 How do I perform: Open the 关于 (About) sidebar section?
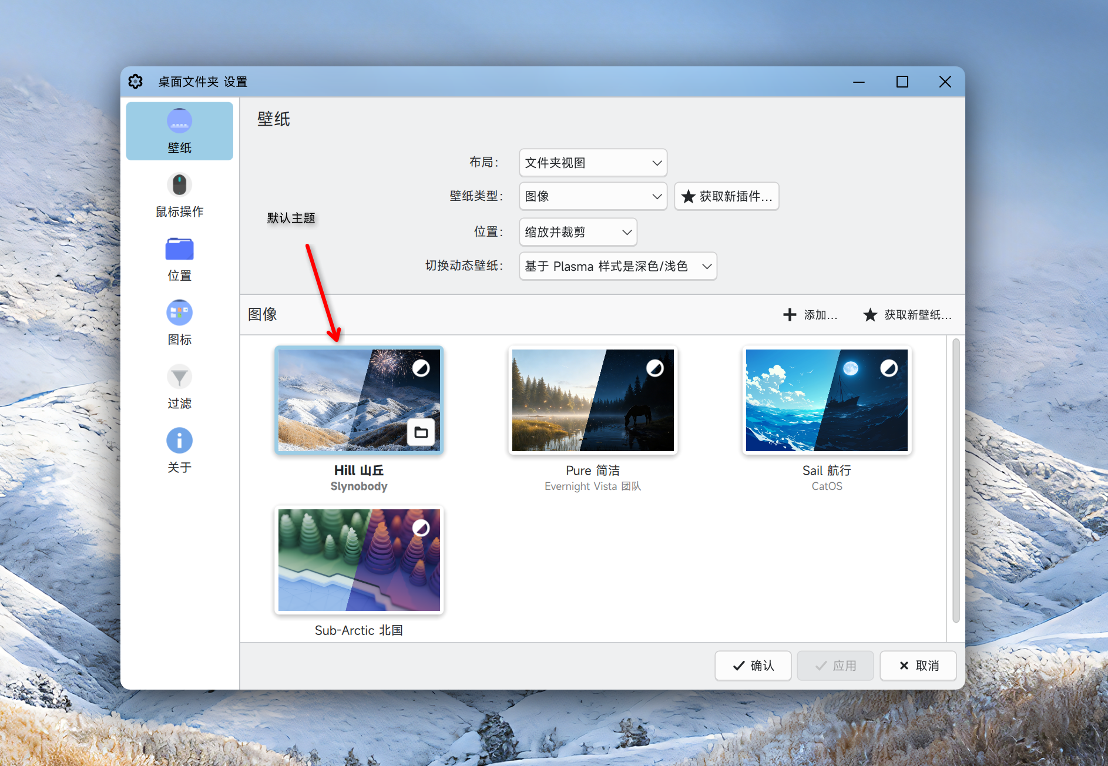[179, 449]
